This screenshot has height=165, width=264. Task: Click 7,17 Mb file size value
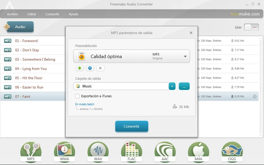[239, 50]
